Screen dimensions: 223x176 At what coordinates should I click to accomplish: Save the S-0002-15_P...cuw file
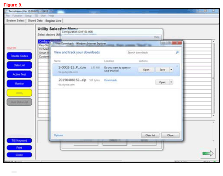162,70
